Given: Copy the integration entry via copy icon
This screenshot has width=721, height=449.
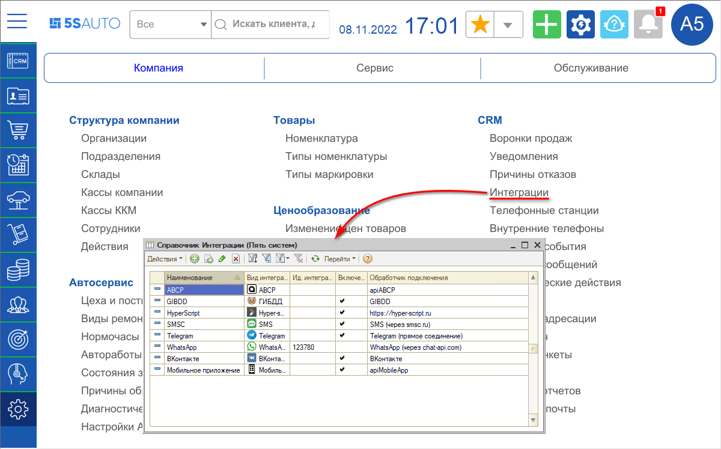Looking at the screenshot, I should (x=208, y=258).
